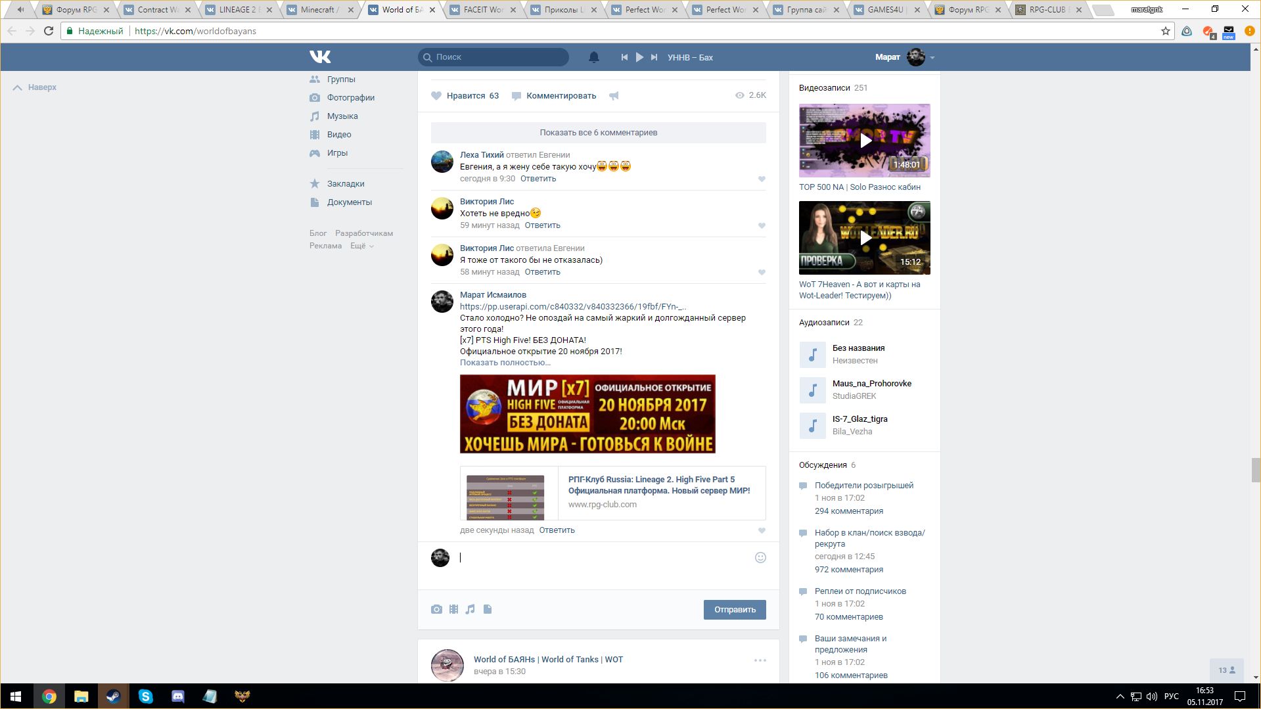Open the TOP 500 NA video thumbnail
The width and height of the screenshot is (1261, 709).
coord(864,141)
